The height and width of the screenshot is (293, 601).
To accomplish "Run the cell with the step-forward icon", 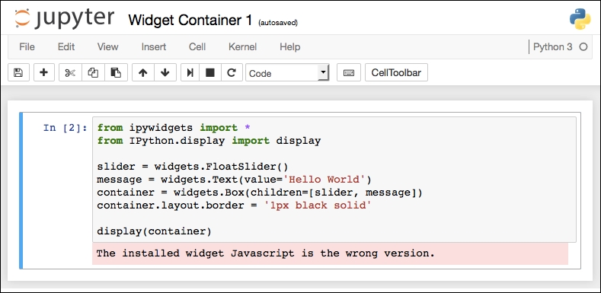I will pos(190,72).
